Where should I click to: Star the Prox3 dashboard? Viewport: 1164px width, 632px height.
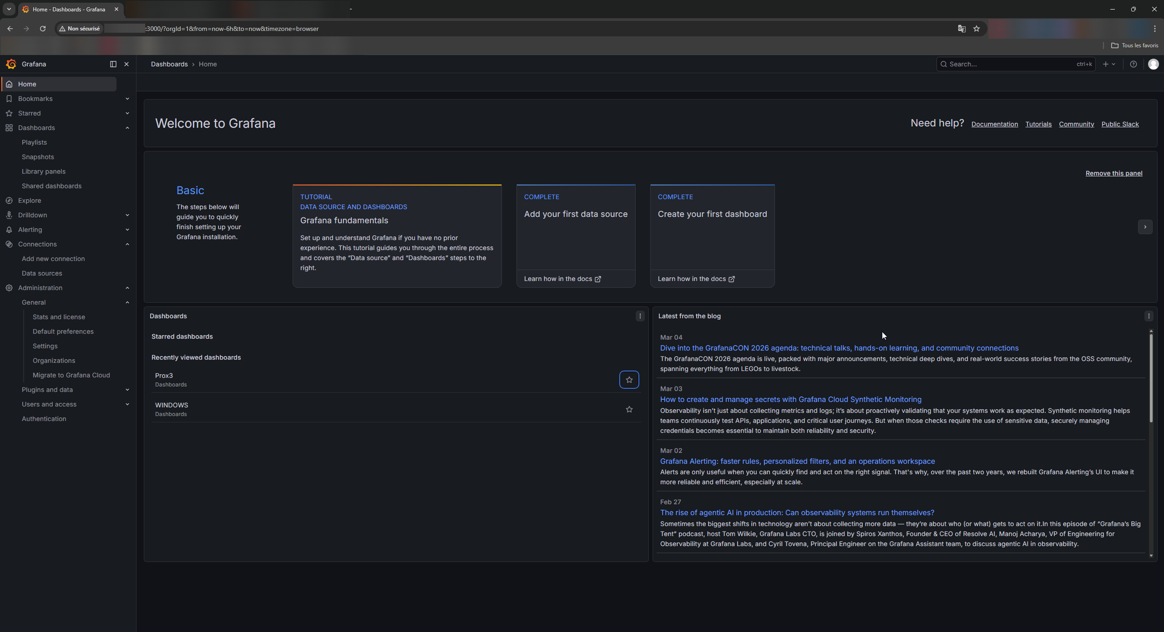pos(629,380)
